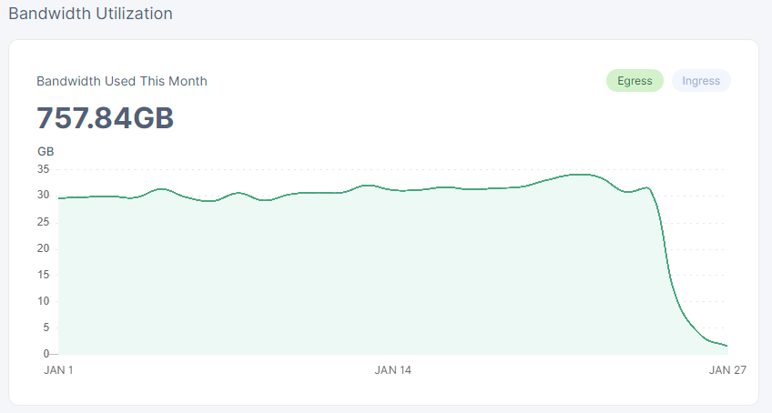772x413 pixels.
Task: Click the 10 y-axis label
Action: 43,301
